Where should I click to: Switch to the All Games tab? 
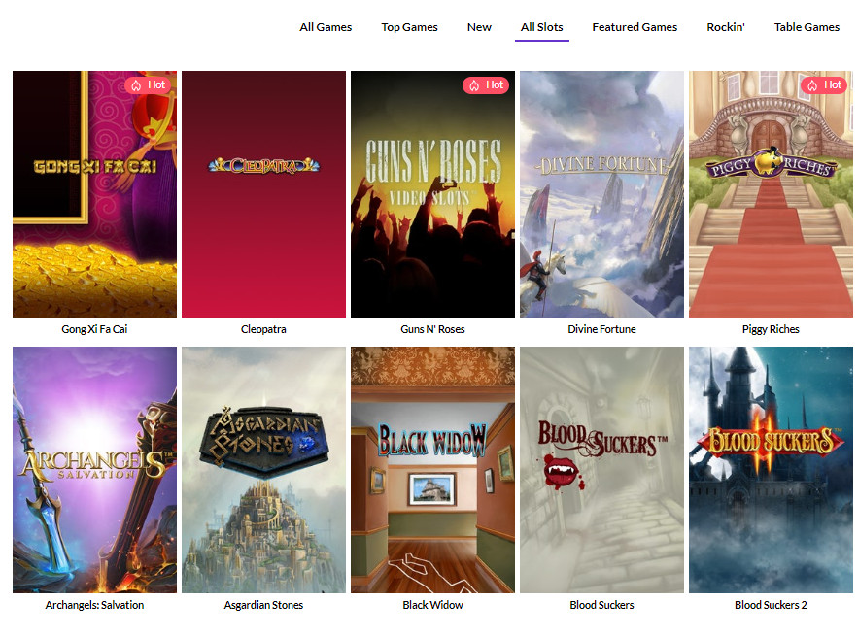pos(326,27)
